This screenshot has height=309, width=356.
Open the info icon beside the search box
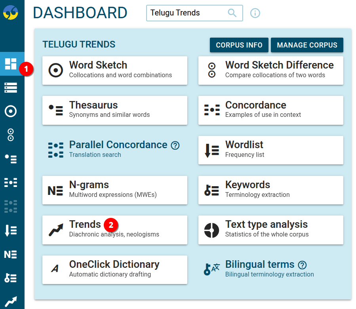pyautogui.click(x=255, y=13)
